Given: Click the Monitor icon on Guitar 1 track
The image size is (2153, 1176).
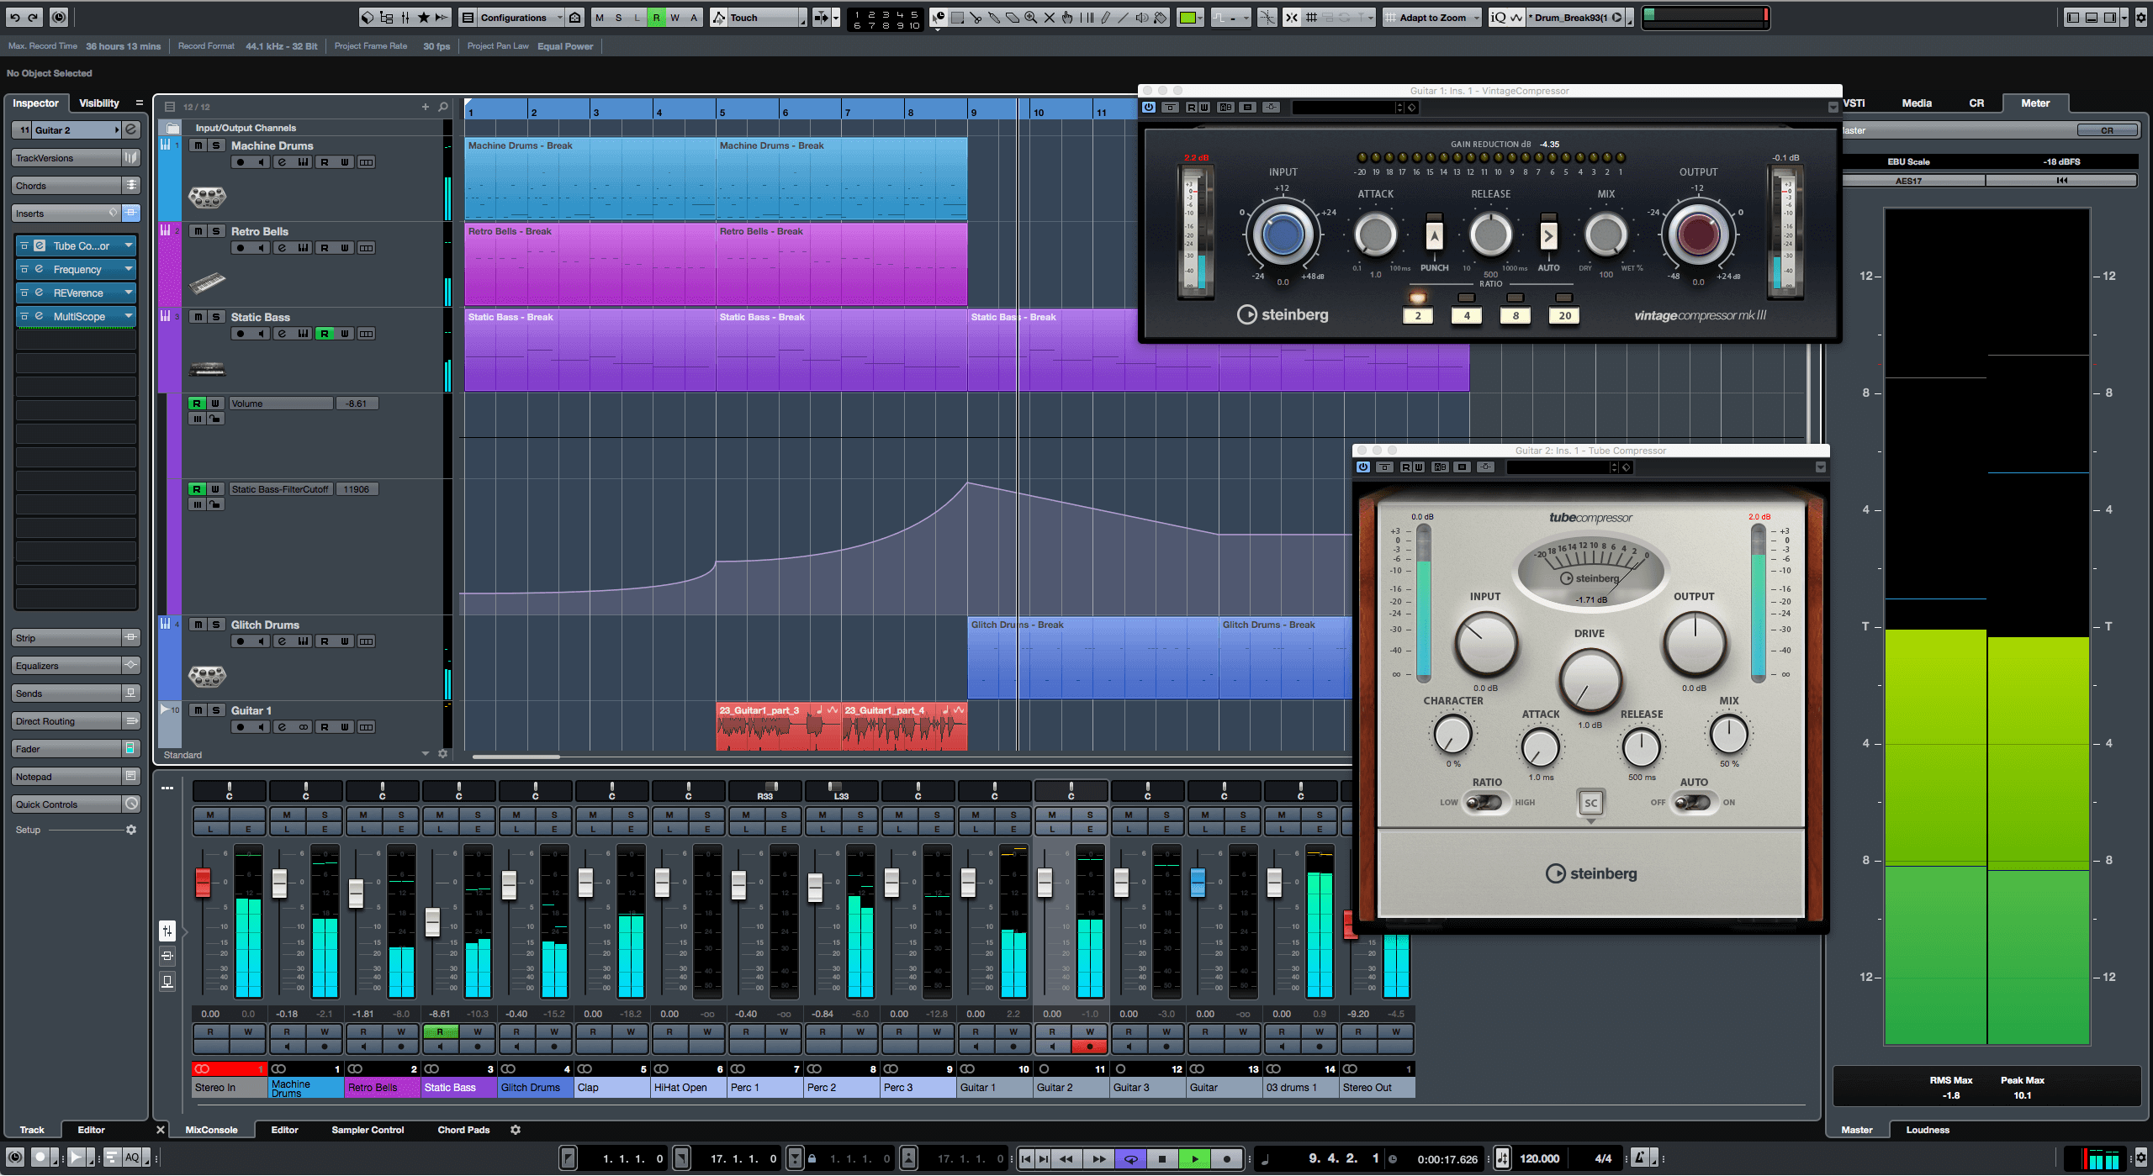Looking at the screenshot, I should 264,725.
